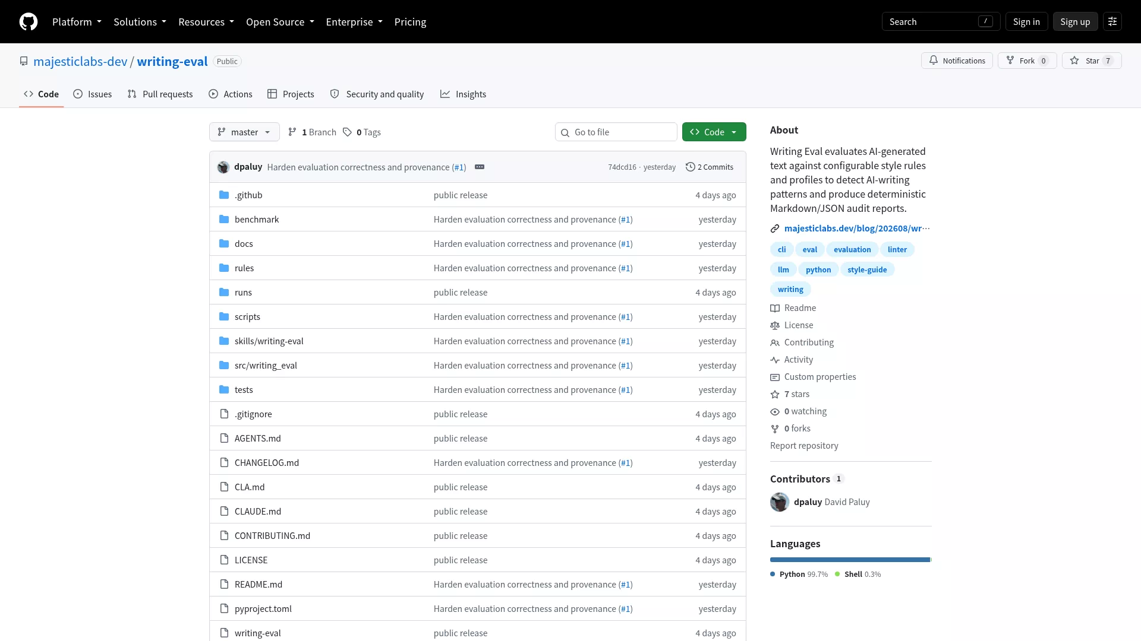Click the Notifications button
The image size is (1141, 641).
(x=957, y=61)
